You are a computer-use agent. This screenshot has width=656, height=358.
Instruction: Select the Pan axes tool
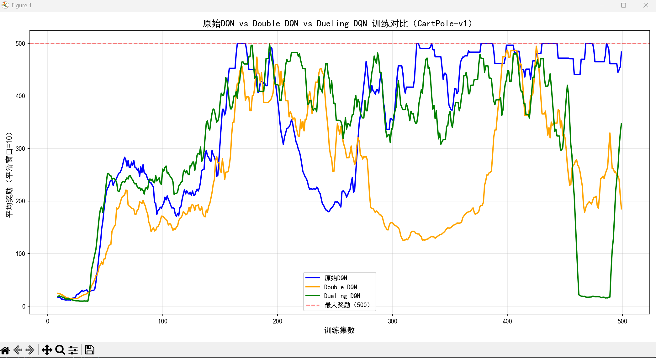click(x=47, y=350)
